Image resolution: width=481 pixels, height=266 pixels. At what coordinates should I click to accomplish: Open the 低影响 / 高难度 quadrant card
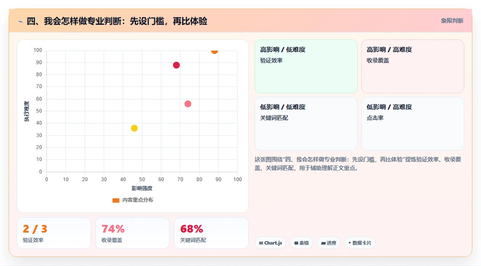click(x=413, y=124)
